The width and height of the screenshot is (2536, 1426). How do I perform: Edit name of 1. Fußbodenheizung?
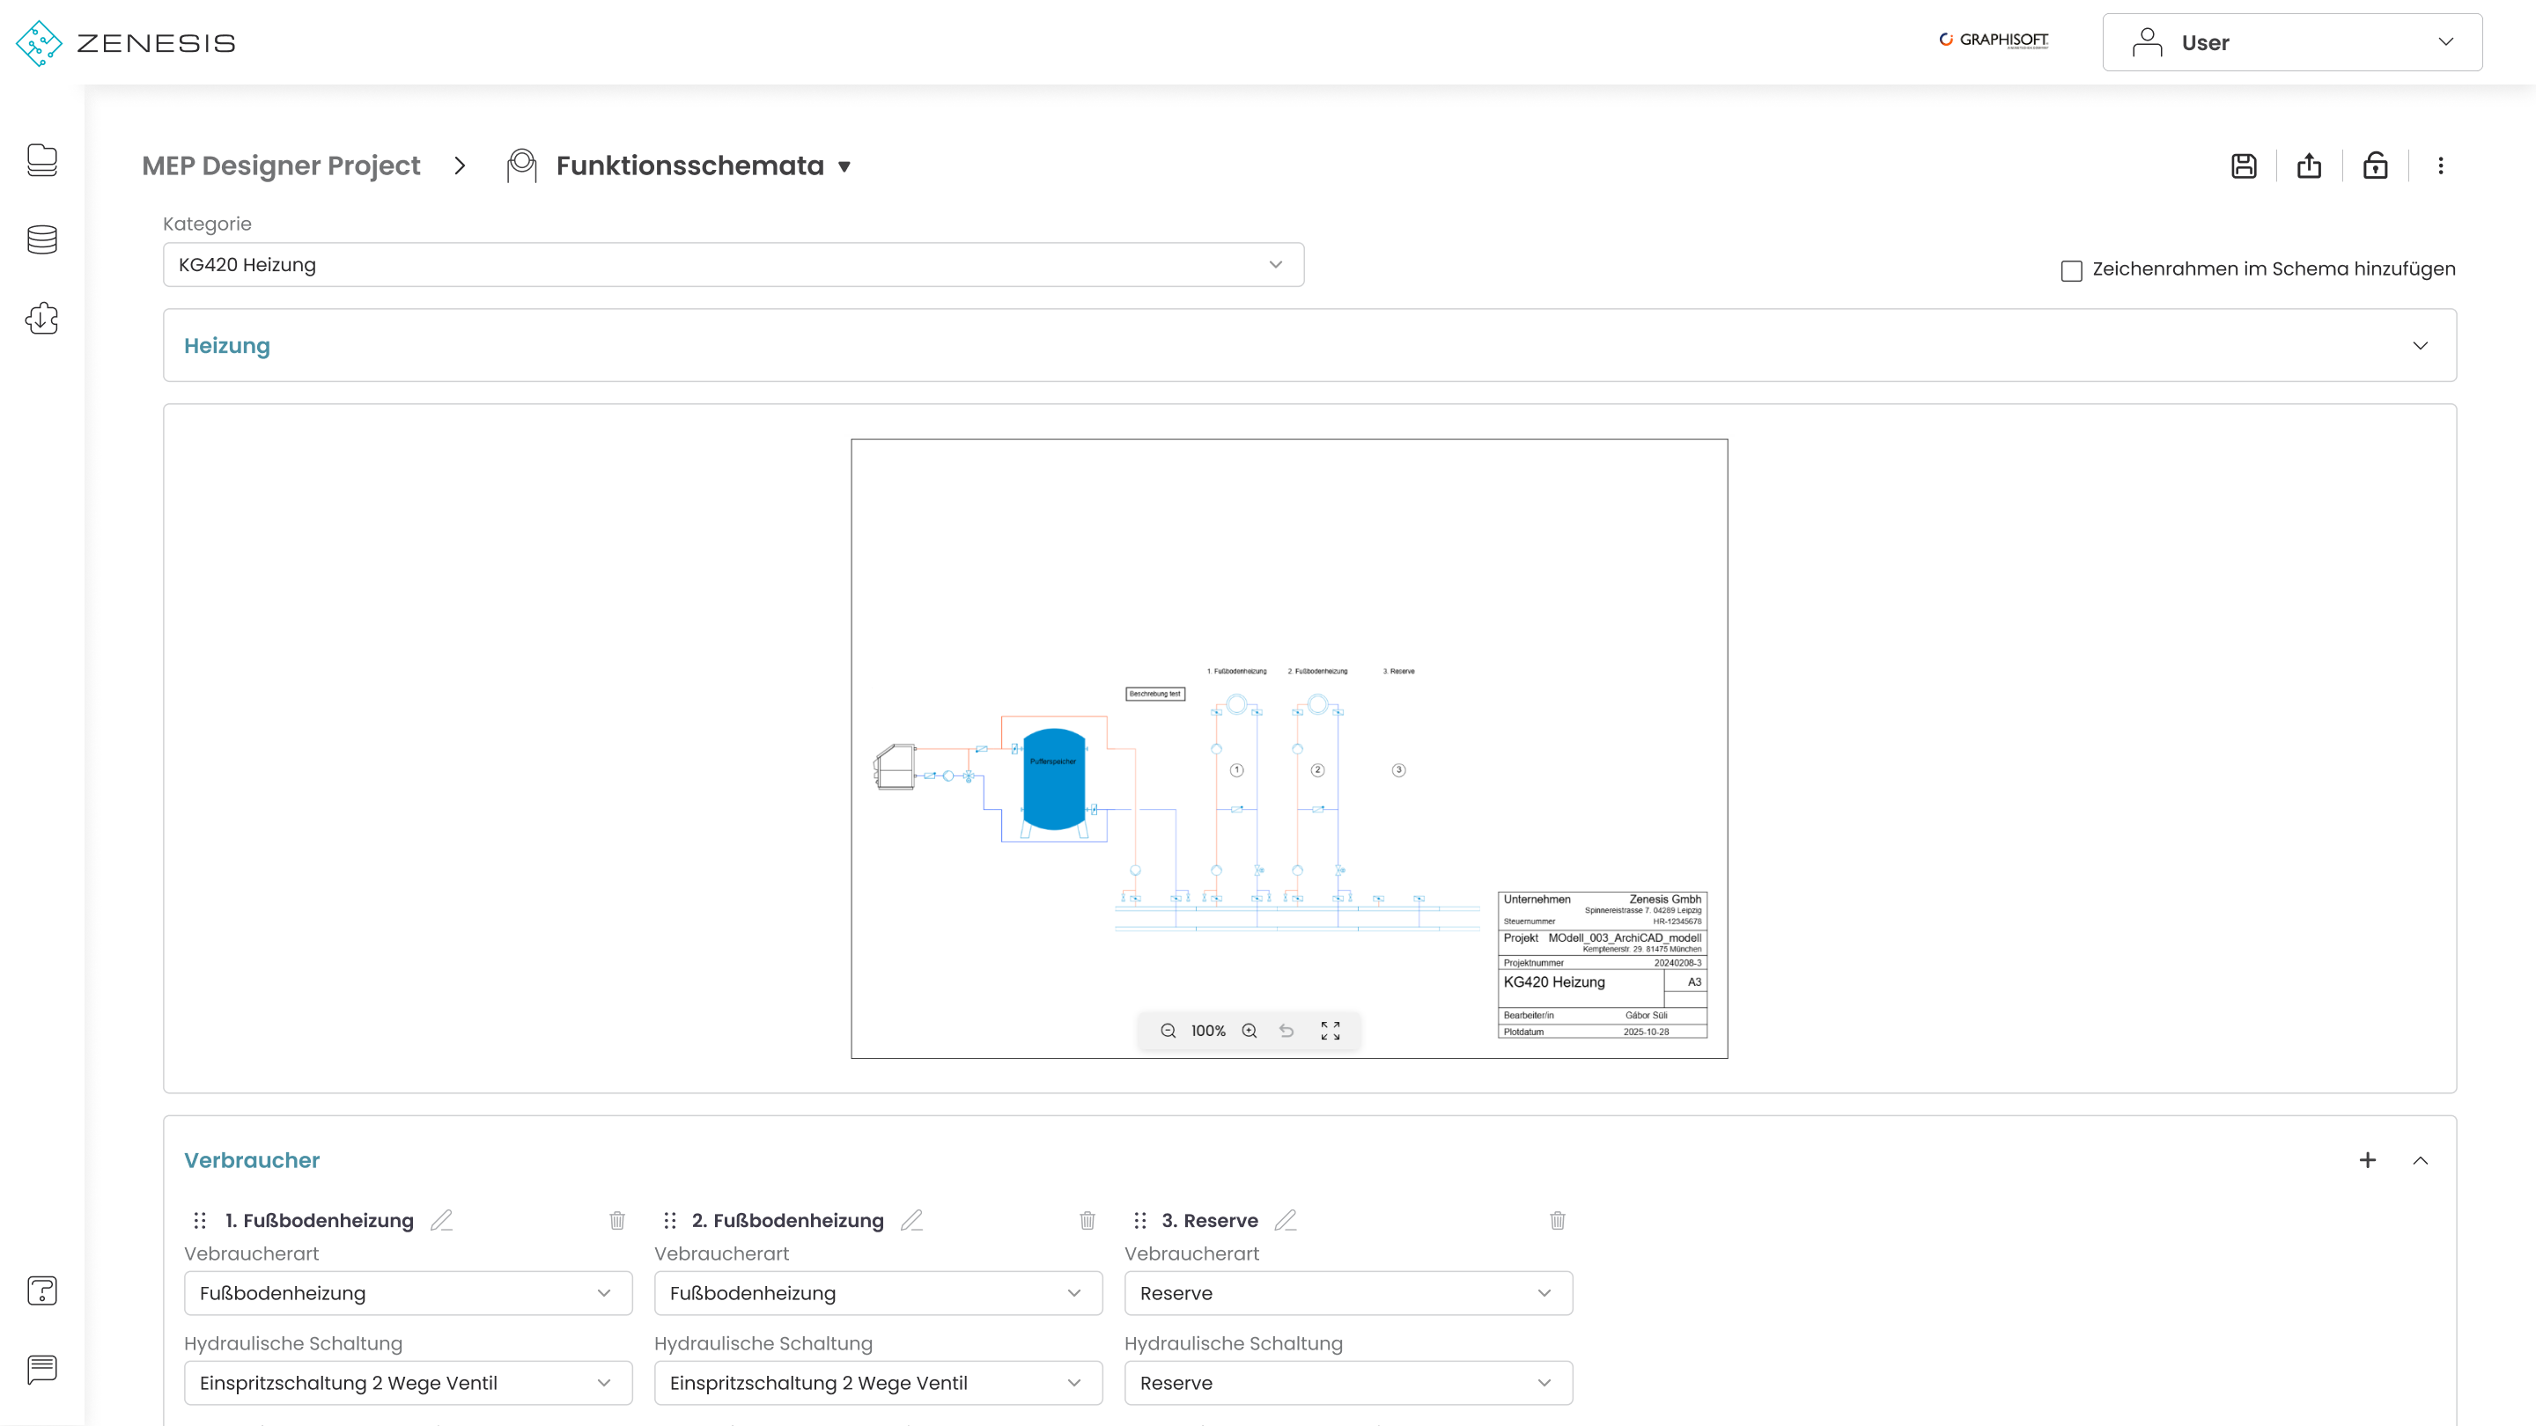click(441, 1220)
